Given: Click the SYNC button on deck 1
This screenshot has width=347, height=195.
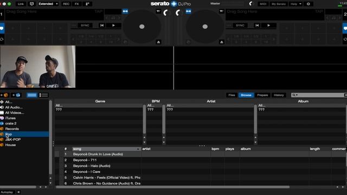Looking at the screenshot, I should (x=85, y=25).
